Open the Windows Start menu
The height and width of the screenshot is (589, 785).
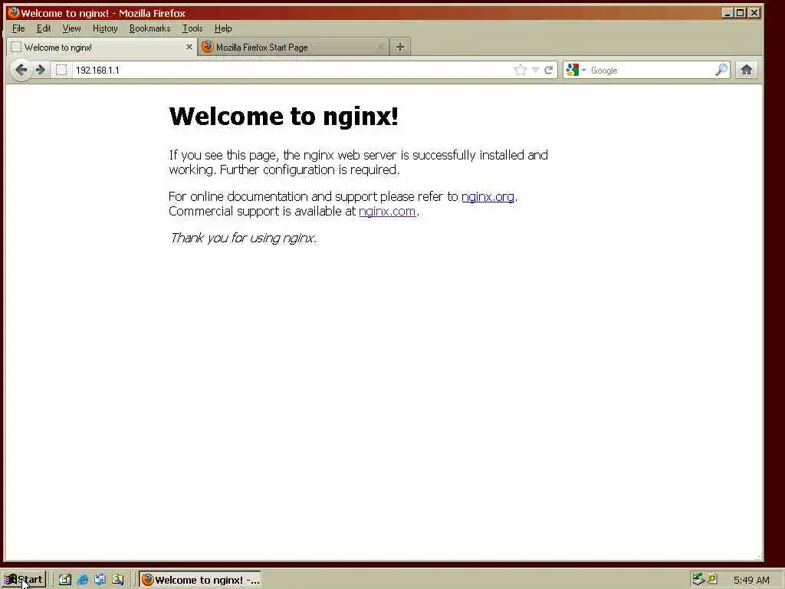(x=24, y=580)
